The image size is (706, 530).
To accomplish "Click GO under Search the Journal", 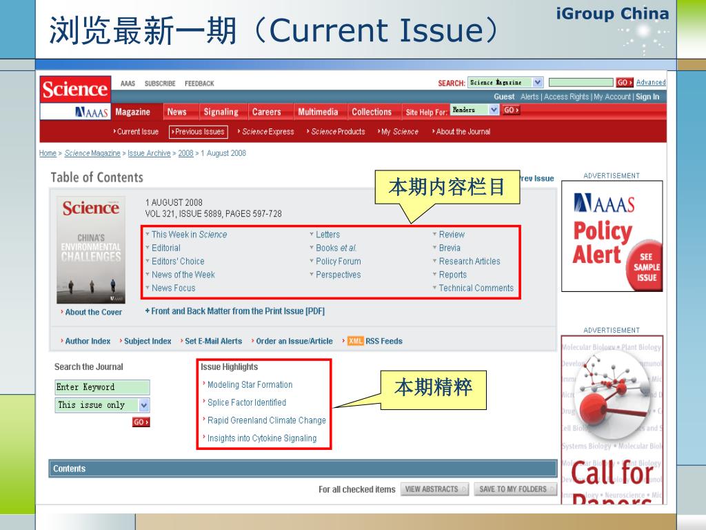I will pos(141,422).
